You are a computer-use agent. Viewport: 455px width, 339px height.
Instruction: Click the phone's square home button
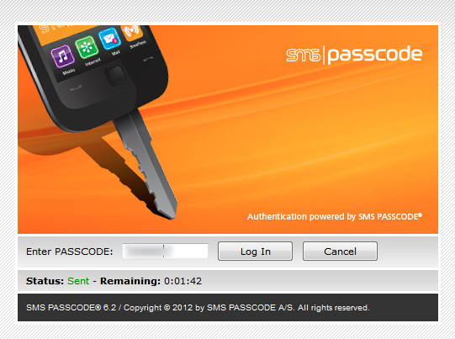pyautogui.click(x=115, y=76)
